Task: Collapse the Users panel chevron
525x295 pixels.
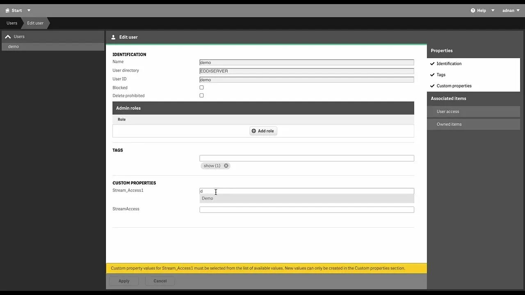Action: tap(8, 36)
